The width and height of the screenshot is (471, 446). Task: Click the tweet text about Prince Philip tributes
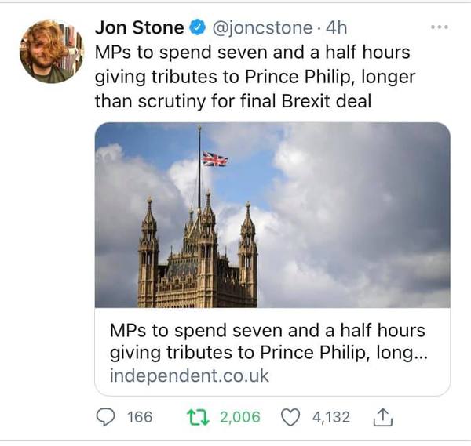pos(251,78)
